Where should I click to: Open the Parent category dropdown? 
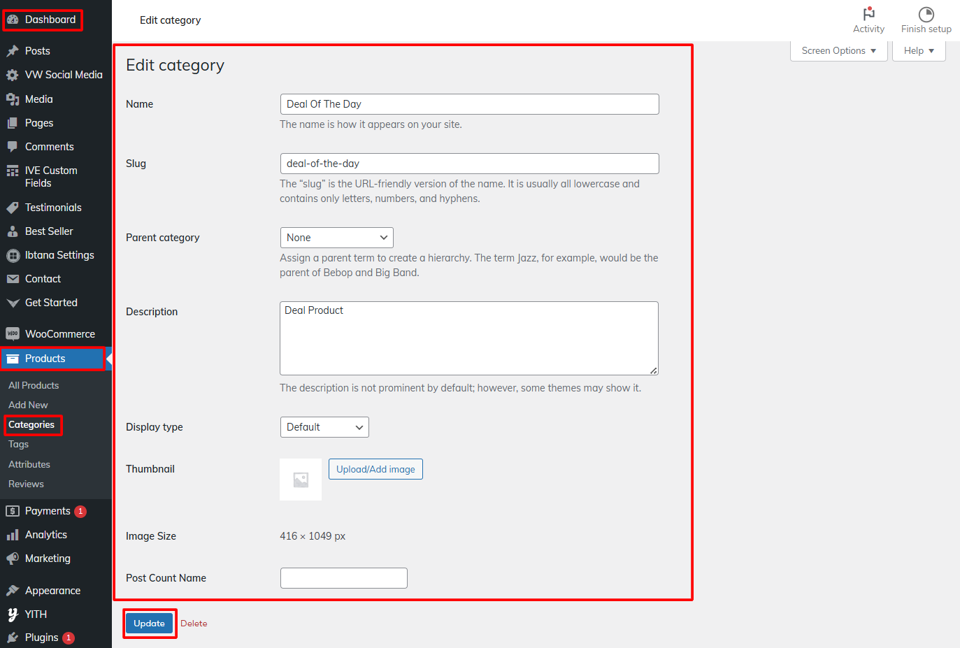336,238
